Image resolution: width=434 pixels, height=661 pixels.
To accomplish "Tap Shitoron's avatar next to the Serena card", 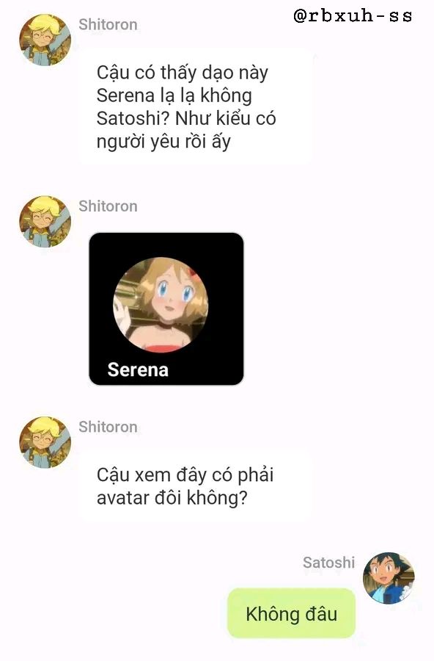I will coord(45,221).
